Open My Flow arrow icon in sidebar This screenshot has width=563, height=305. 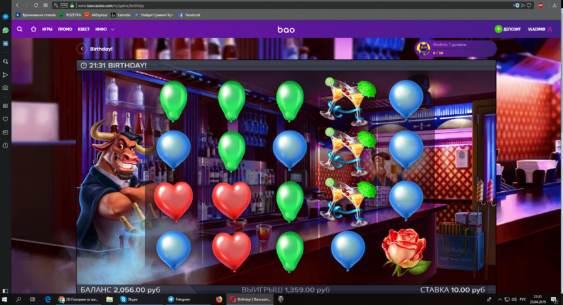coord(6,74)
